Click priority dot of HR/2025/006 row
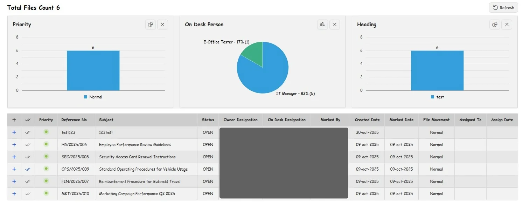The width and height of the screenshot is (530, 206). 46,144
